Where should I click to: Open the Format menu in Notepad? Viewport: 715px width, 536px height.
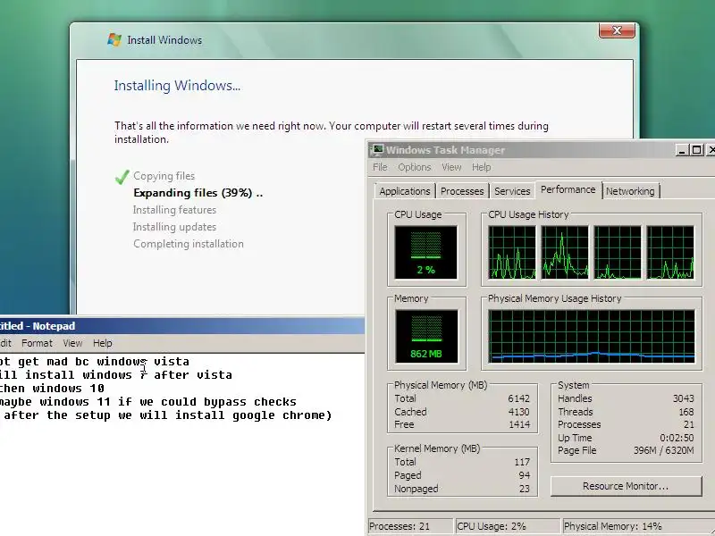[x=37, y=343]
